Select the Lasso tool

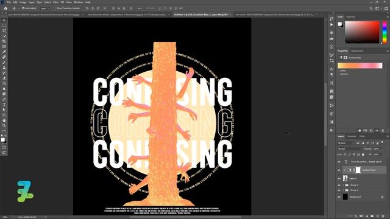(4, 30)
